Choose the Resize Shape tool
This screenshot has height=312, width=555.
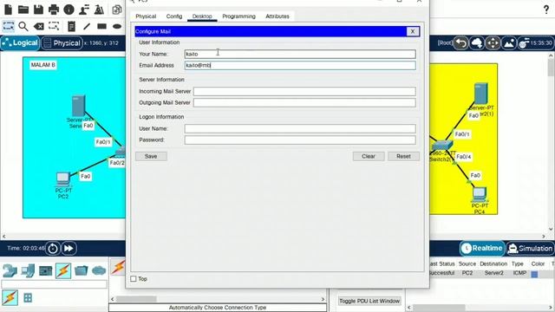point(54,26)
